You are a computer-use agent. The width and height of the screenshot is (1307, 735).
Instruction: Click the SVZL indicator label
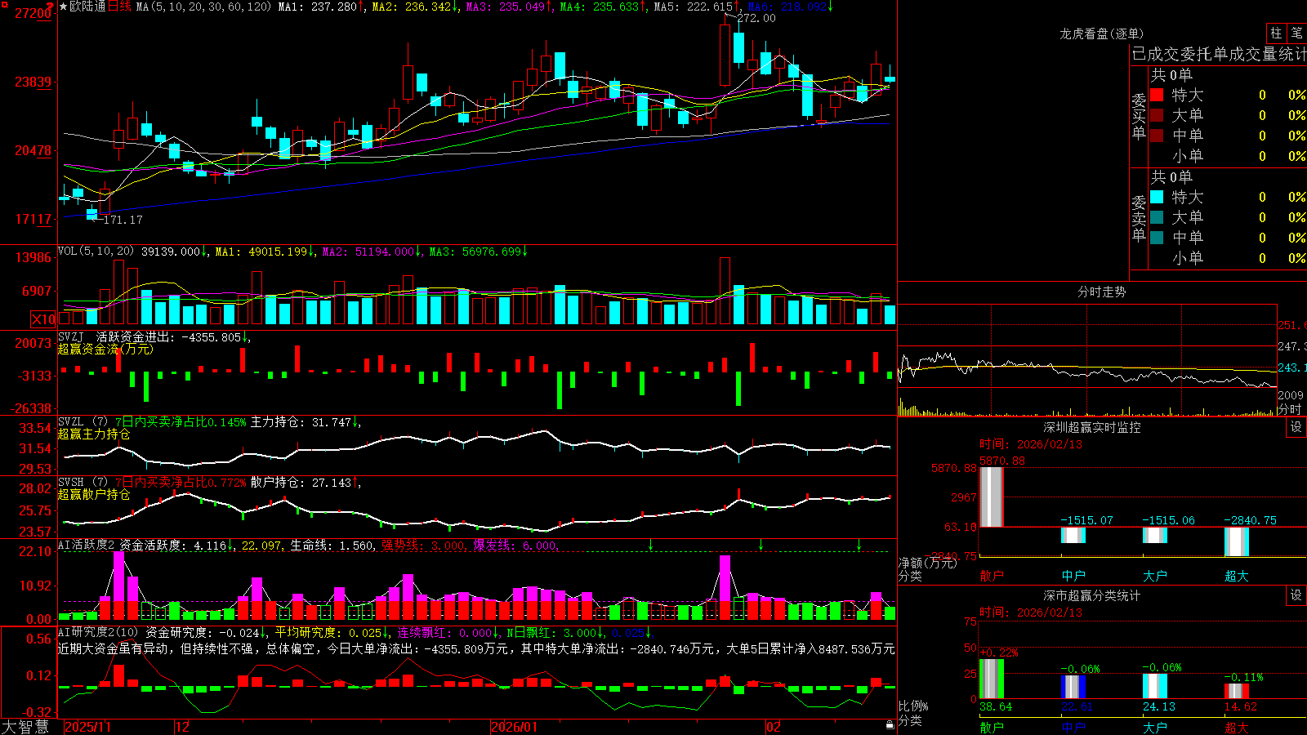71,422
